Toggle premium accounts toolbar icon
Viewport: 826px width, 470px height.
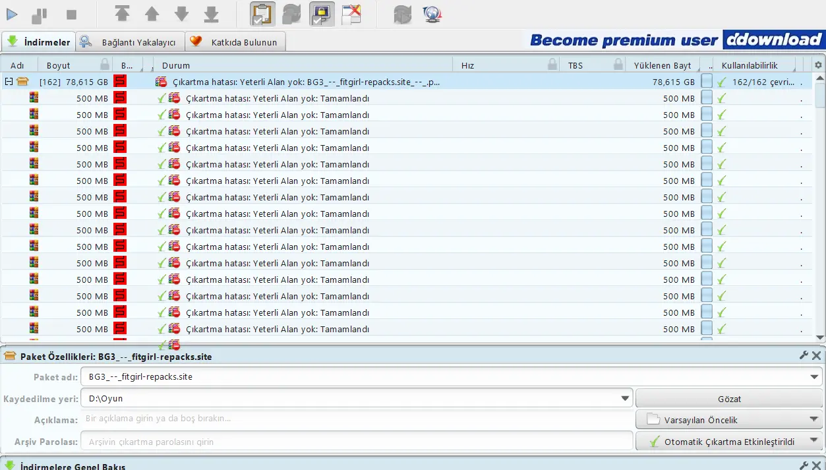322,14
